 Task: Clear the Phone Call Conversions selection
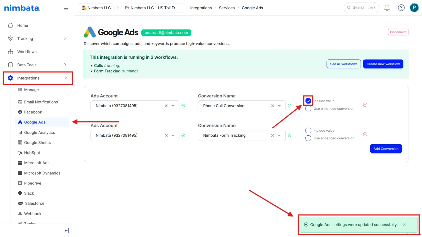tap(272, 106)
